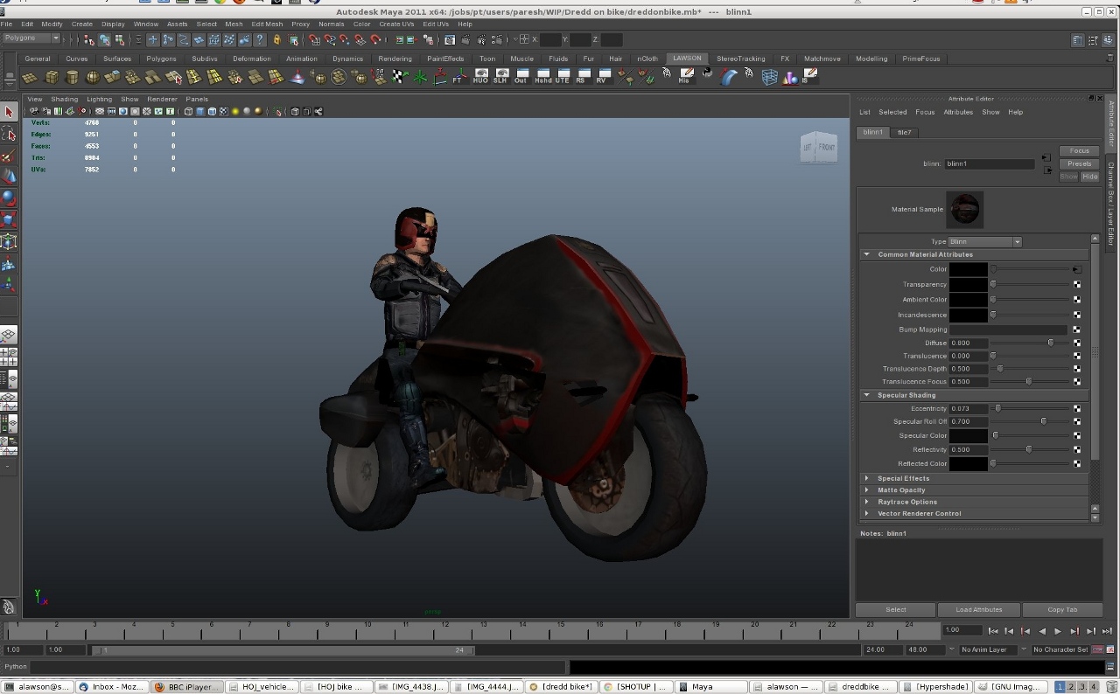Switch to the StereoTracking shelf tab
The image size is (1120, 694).
tap(740, 59)
